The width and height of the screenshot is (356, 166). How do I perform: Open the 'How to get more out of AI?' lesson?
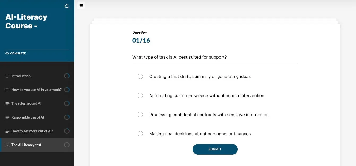32,131
